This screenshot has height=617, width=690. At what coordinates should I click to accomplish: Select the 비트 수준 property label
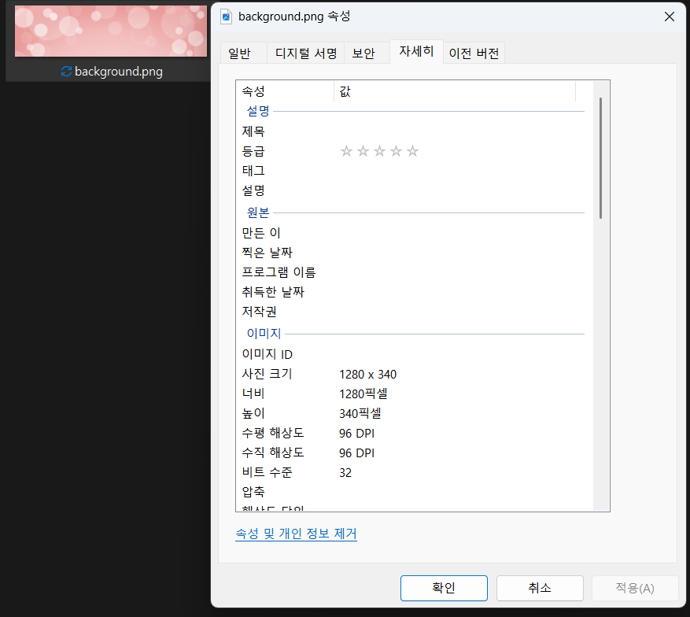tap(267, 473)
